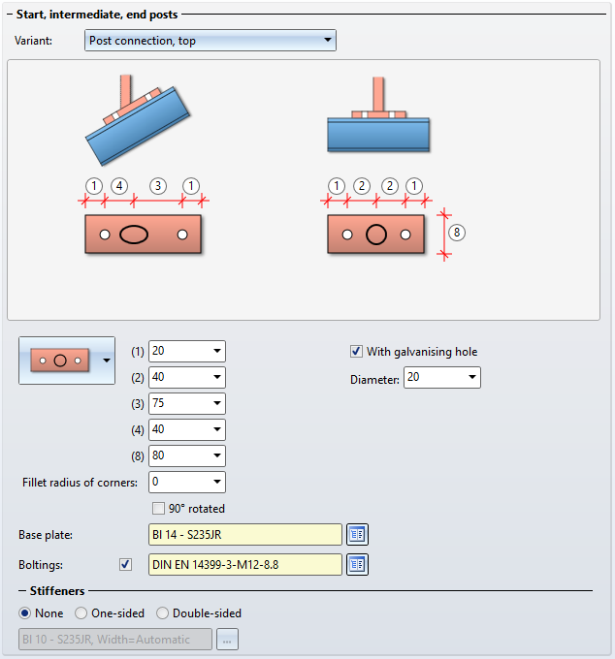This screenshot has width=615, height=659.
Task: Expand the plate shape selector arrow
Action: (106, 361)
